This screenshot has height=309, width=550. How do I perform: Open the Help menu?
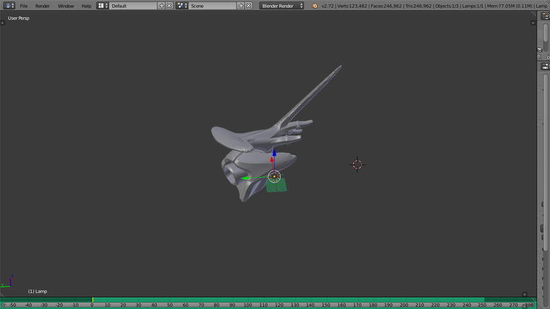click(87, 6)
